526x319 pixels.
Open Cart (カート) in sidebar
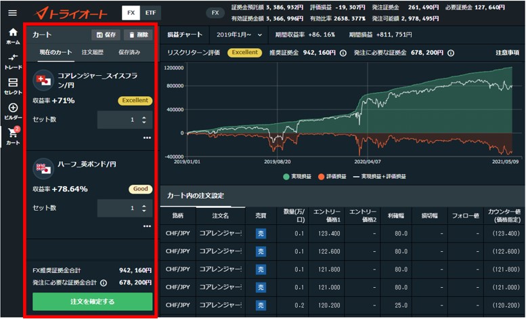13,136
